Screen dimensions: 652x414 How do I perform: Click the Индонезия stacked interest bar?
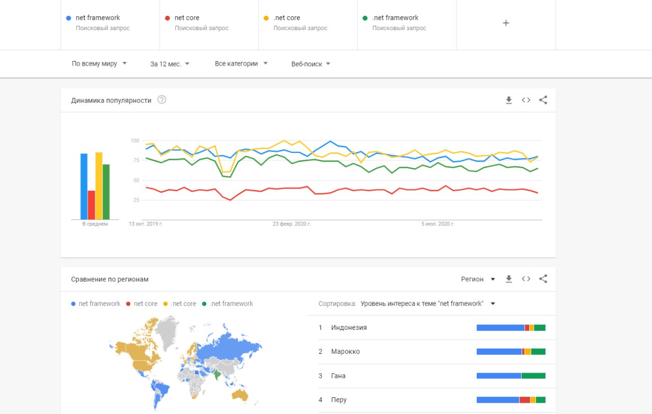coord(511,327)
